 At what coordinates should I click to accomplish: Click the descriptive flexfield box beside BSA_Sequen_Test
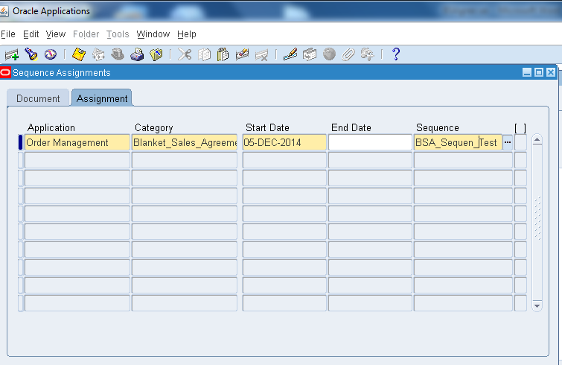pyautogui.click(x=520, y=143)
